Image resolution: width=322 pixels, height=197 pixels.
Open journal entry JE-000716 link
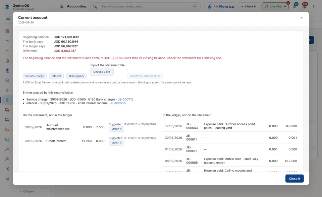(118, 103)
